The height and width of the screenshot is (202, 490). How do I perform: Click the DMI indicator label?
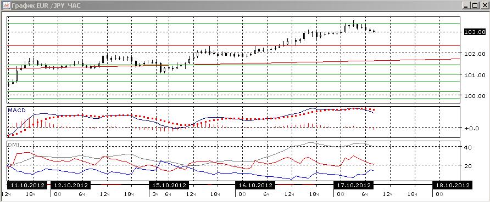13,145
